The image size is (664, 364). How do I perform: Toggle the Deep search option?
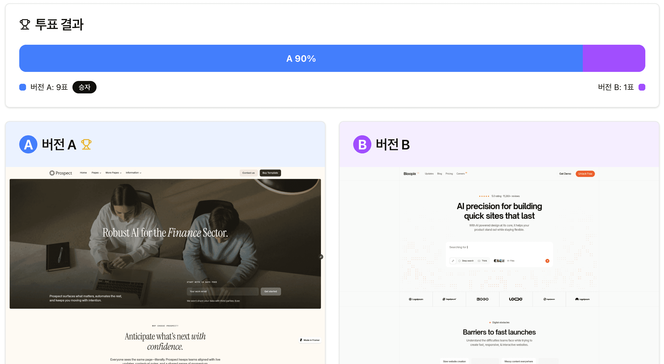coord(466,261)
